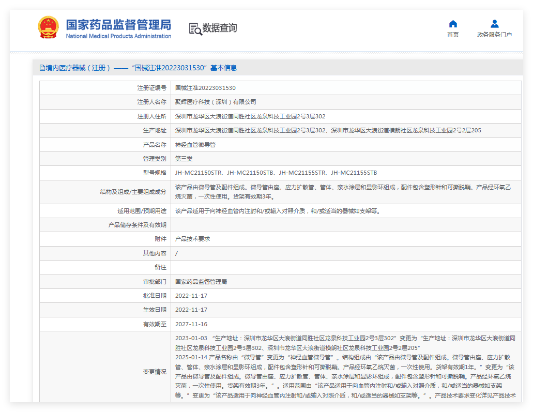Viewport: 533px width, 412px height.
Task: Click the 备注 label
Action: click(x=160, y=267)
